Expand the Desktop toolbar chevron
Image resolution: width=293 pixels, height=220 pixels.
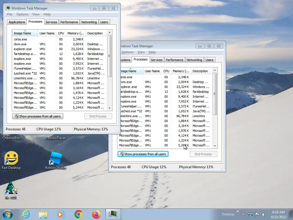tap(238, 211)
